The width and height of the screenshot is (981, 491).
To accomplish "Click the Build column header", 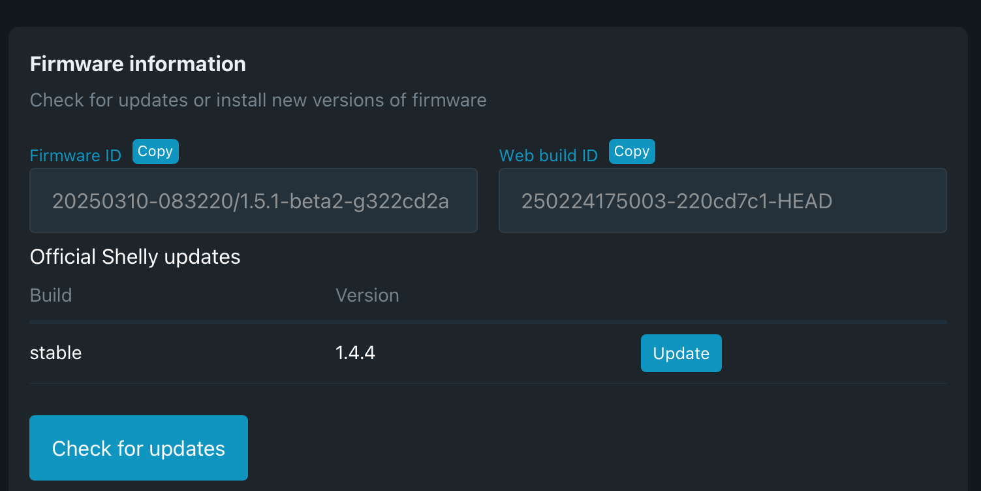I will [x=51, y=295].
